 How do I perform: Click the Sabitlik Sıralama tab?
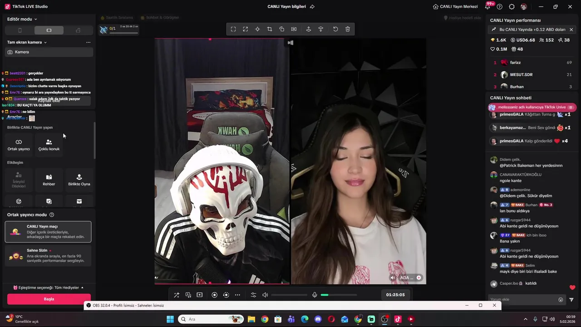pos(117,18)
